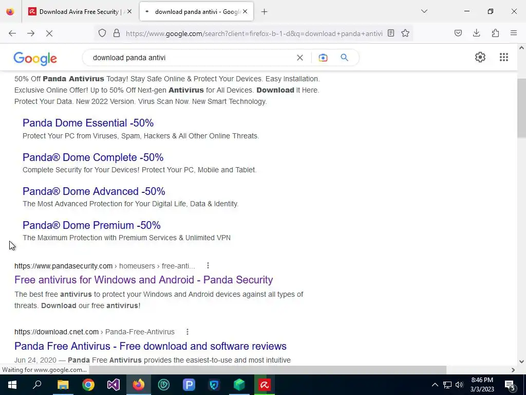This screenshot has width=526, height=395.
Task: Open Firefox downloads panel
Action: 476,33
